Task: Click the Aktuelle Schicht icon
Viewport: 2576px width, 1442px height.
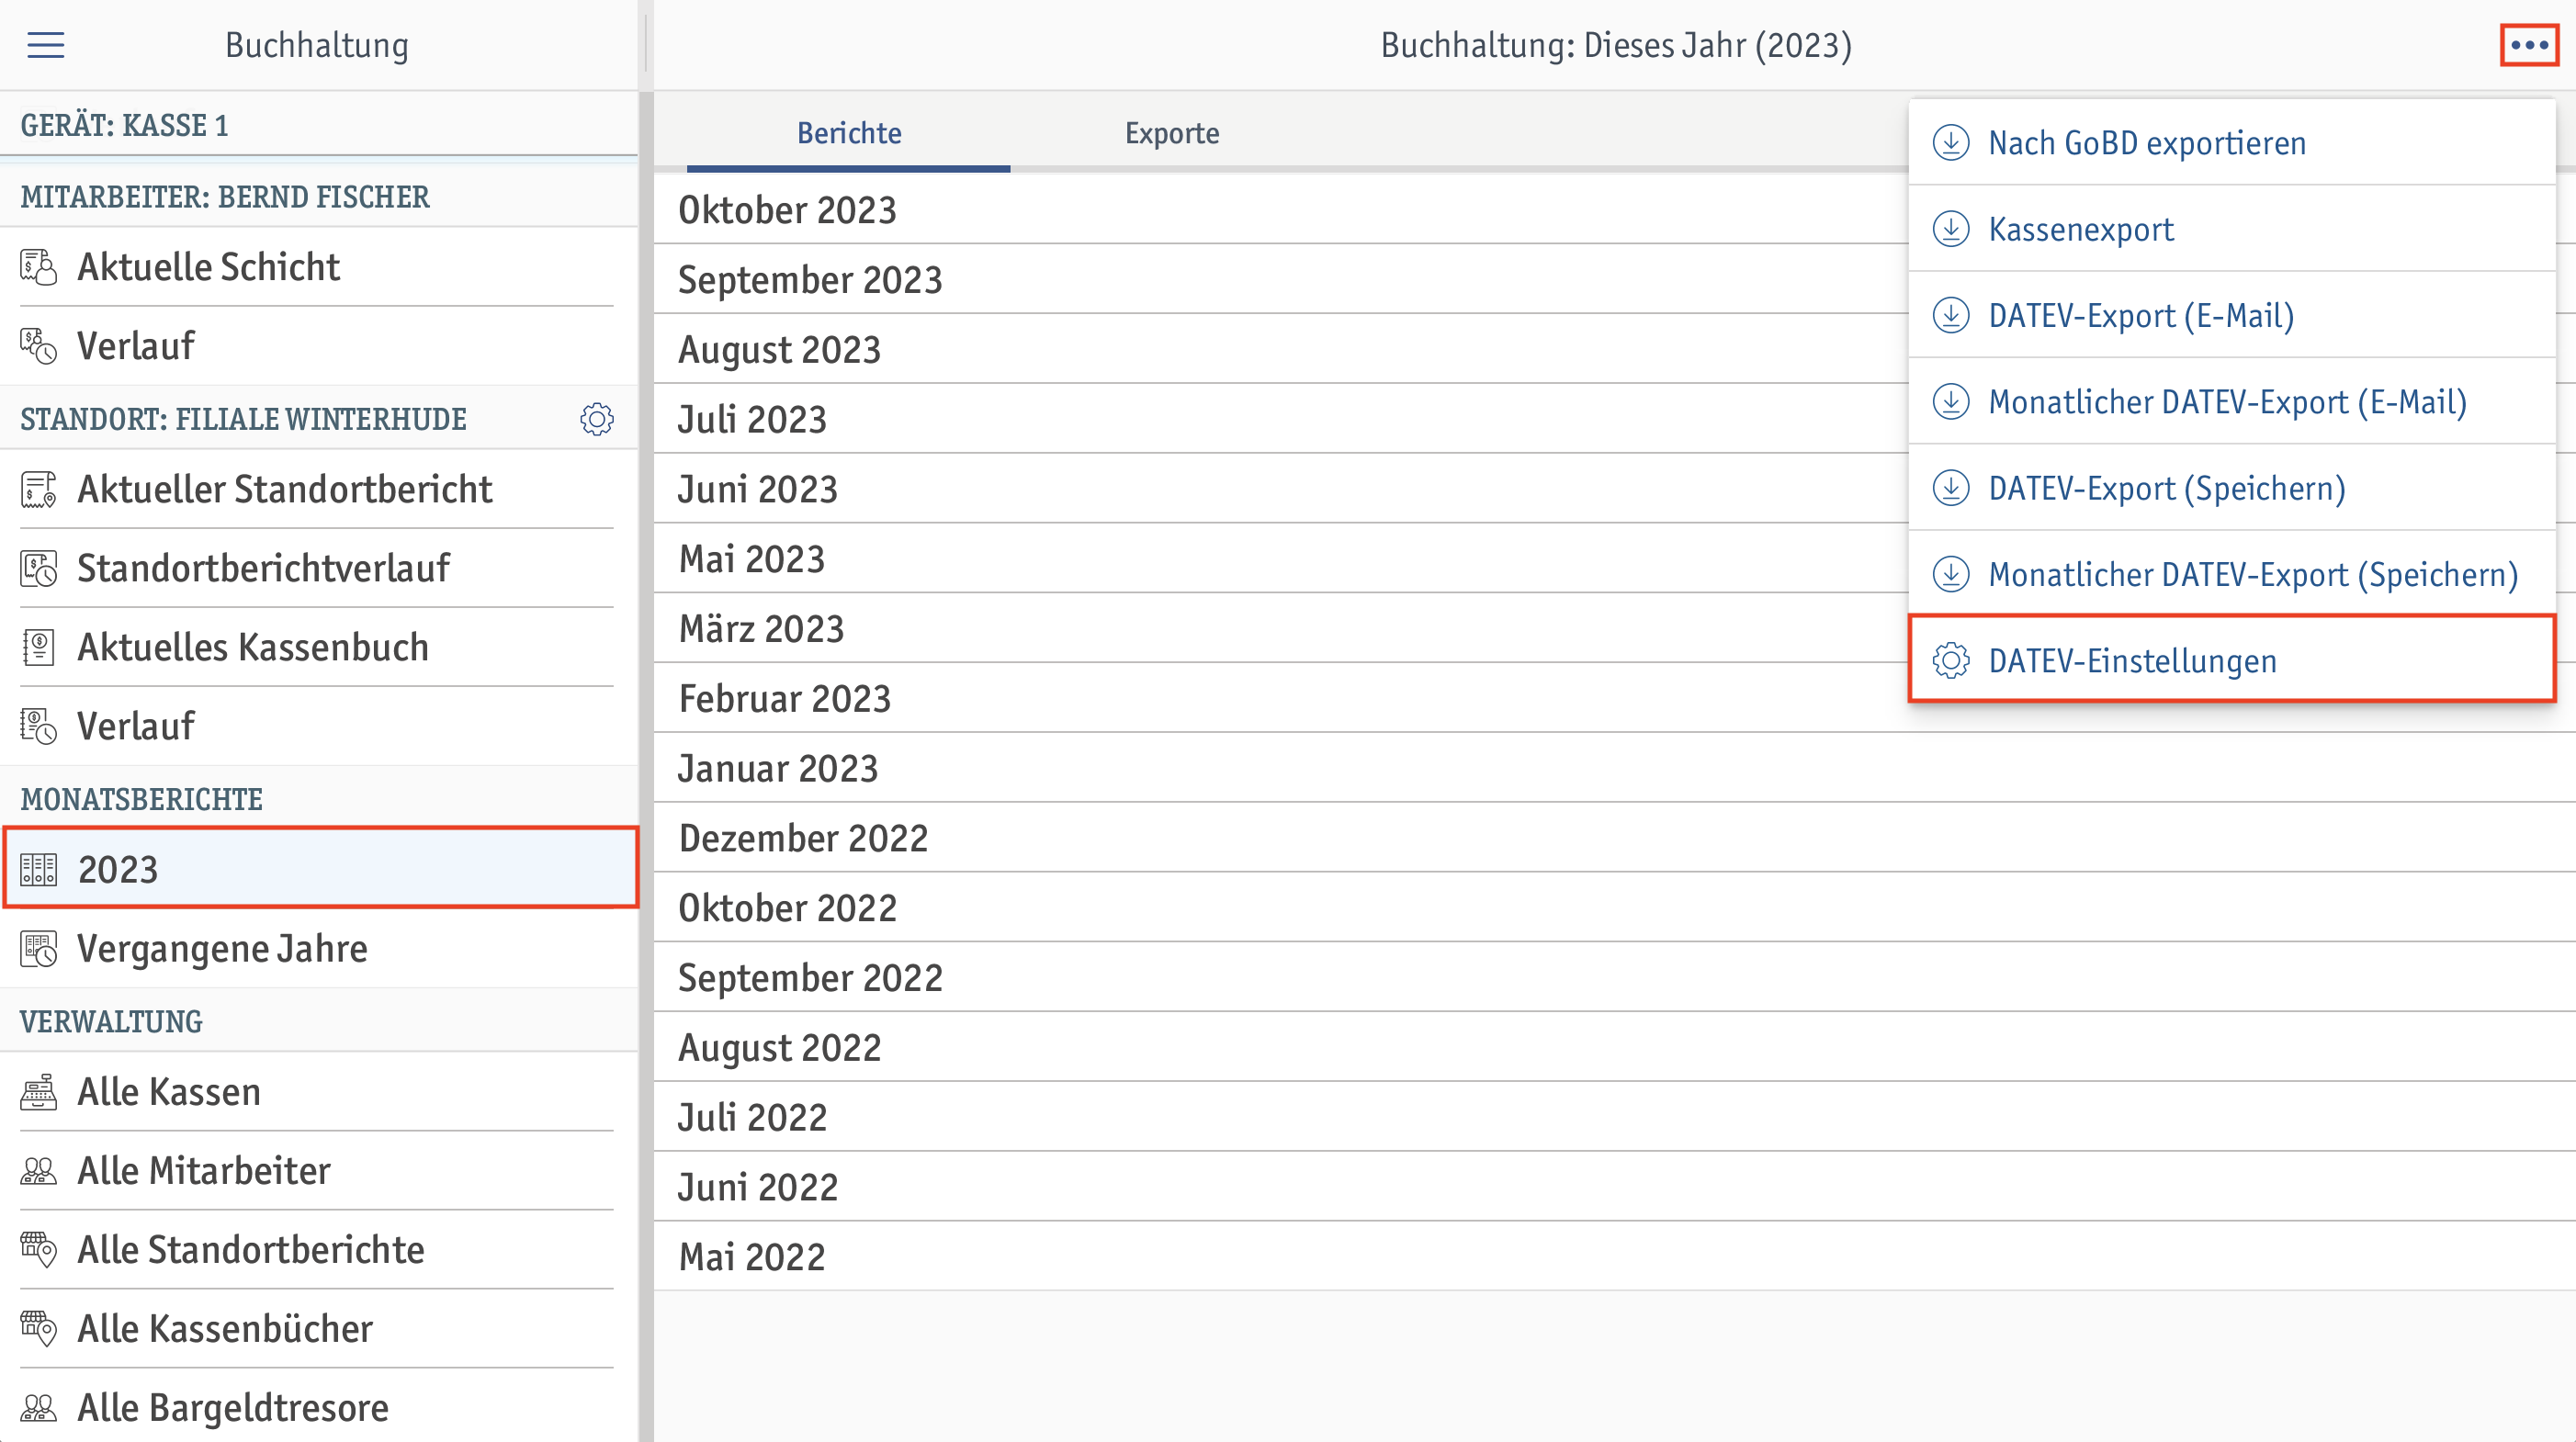Action: pos(39,267)
